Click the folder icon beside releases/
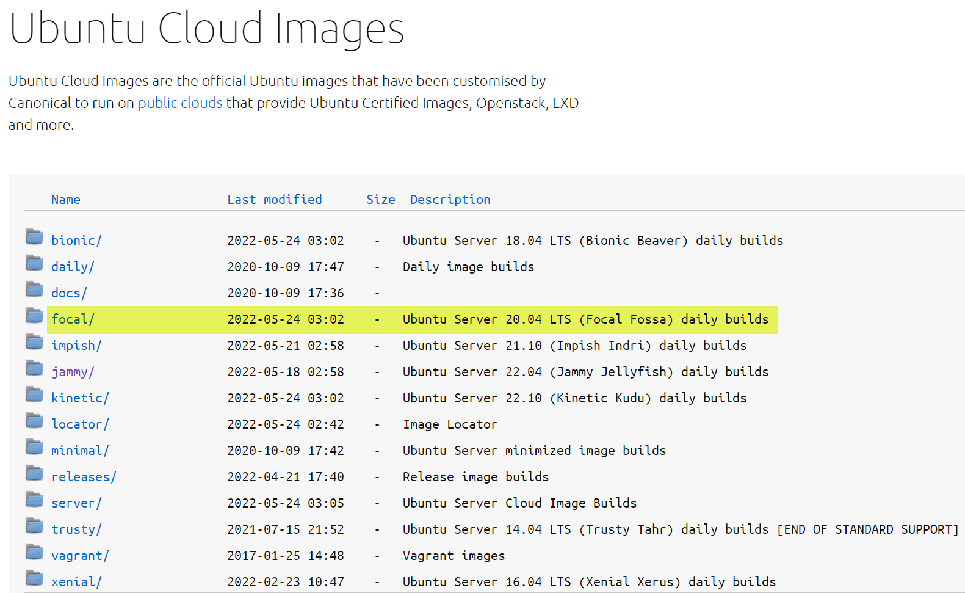This screenshot has height=593, width=965. [x=34, y=473]
